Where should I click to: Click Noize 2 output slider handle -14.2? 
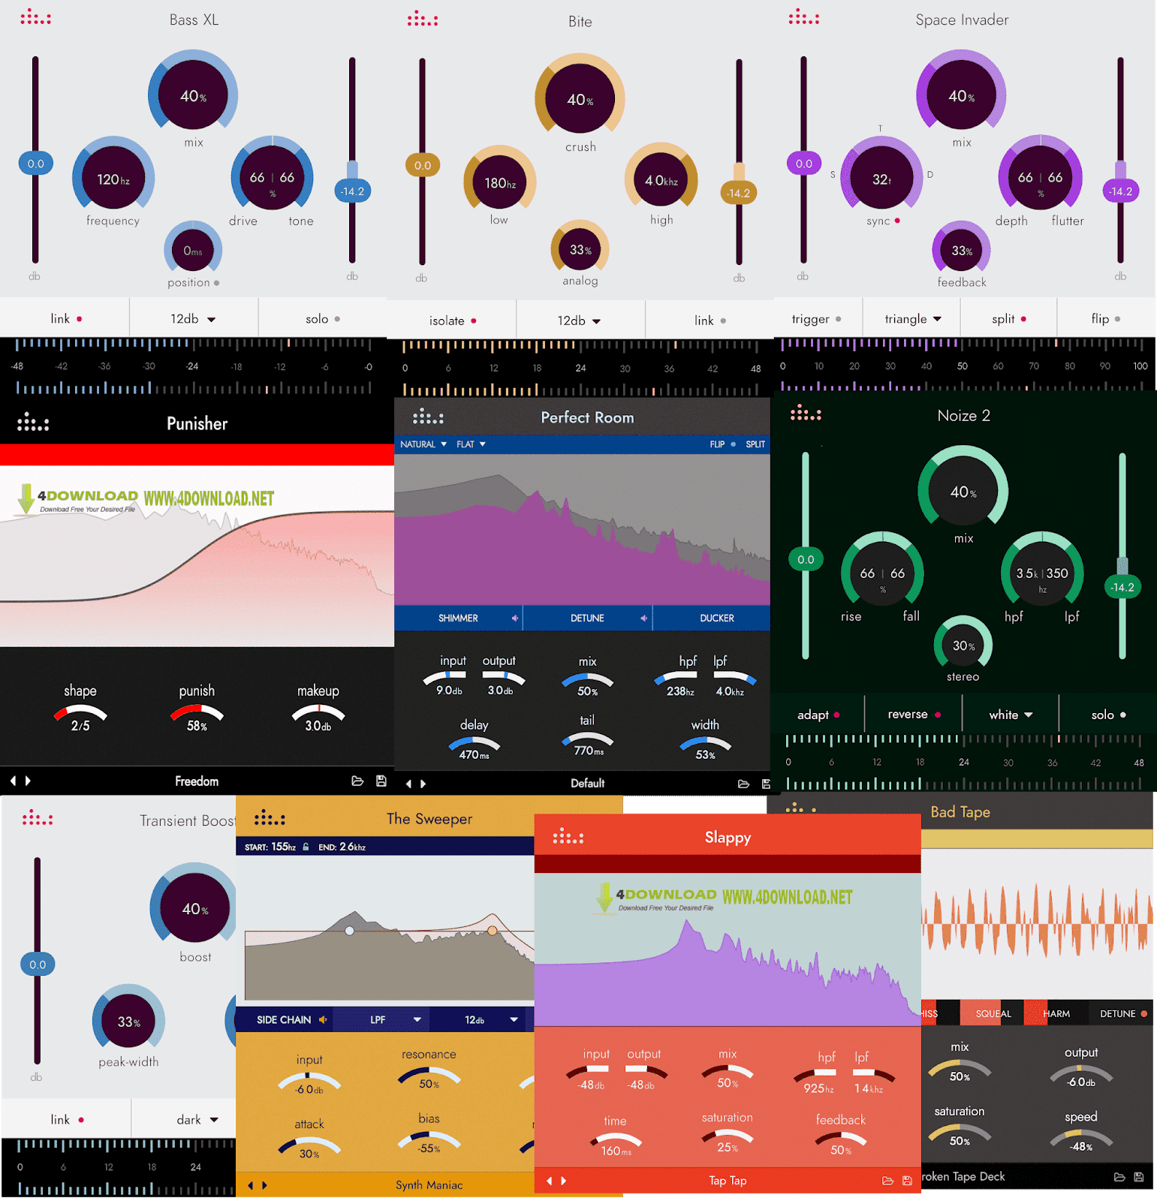pyautogui.click(x=1122, y=587)
